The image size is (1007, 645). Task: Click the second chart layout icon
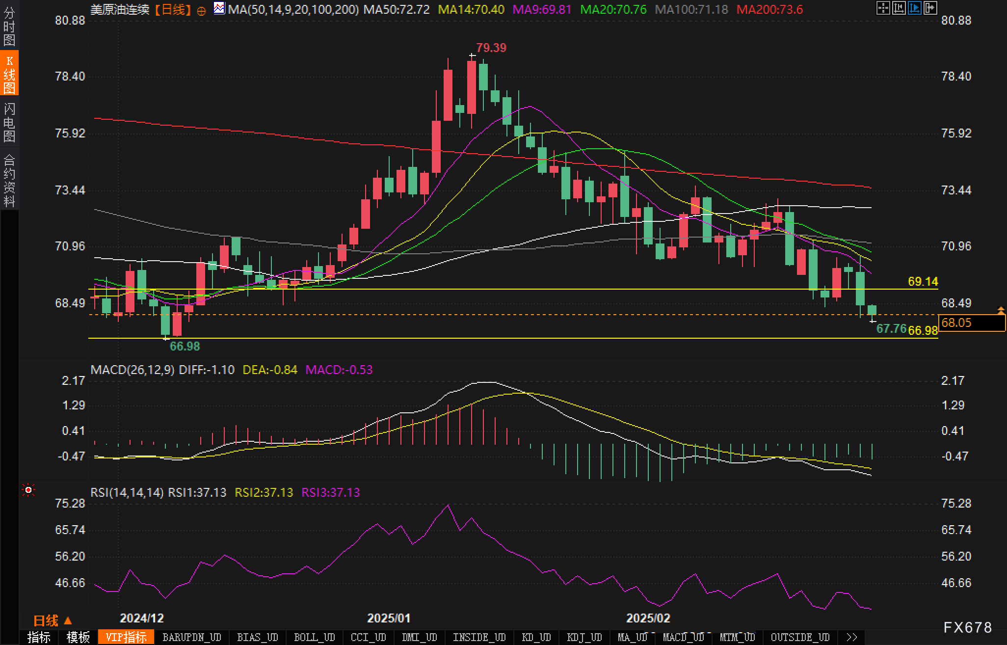899,8
